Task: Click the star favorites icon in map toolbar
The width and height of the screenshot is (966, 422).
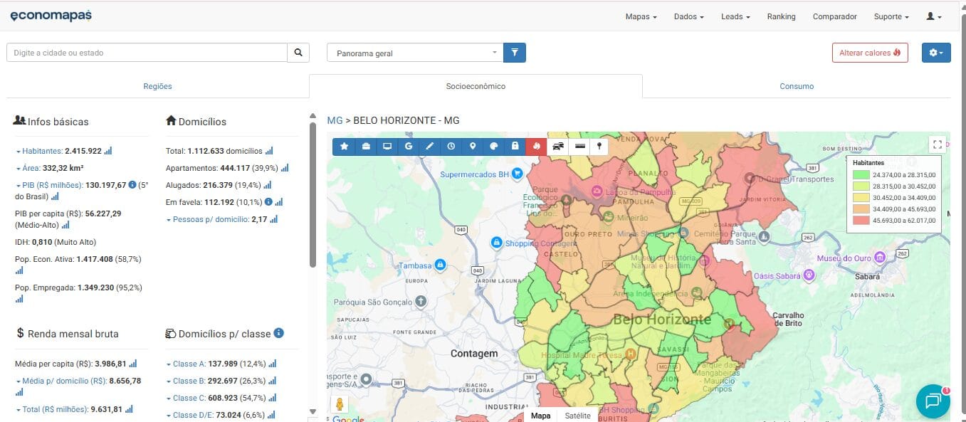Action: [345, 146]
